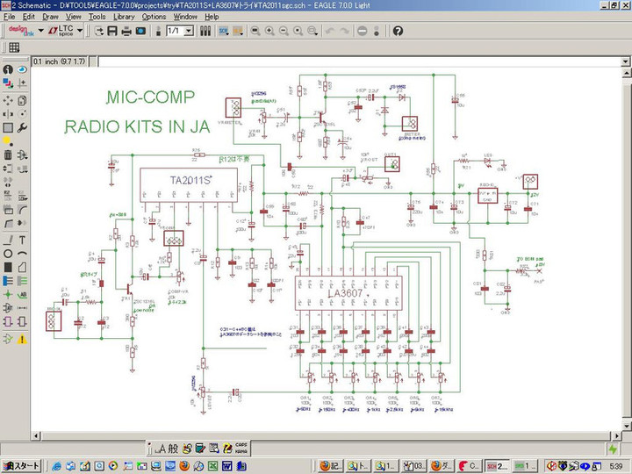Click the Save icon in toolbar

(x=112, y=31)
